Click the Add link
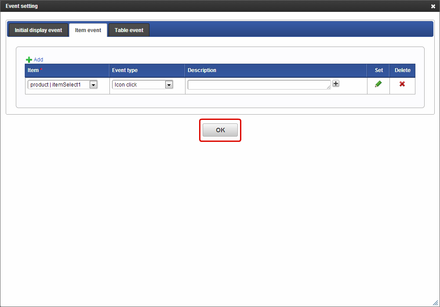 point(38,60)
